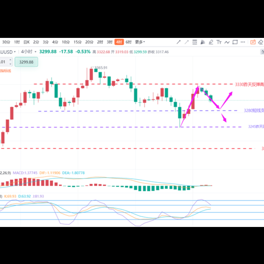The height and width of the screenshot is (264, 264).
Task: Switch to 1时 timeframe
Action: pos(17,42)
